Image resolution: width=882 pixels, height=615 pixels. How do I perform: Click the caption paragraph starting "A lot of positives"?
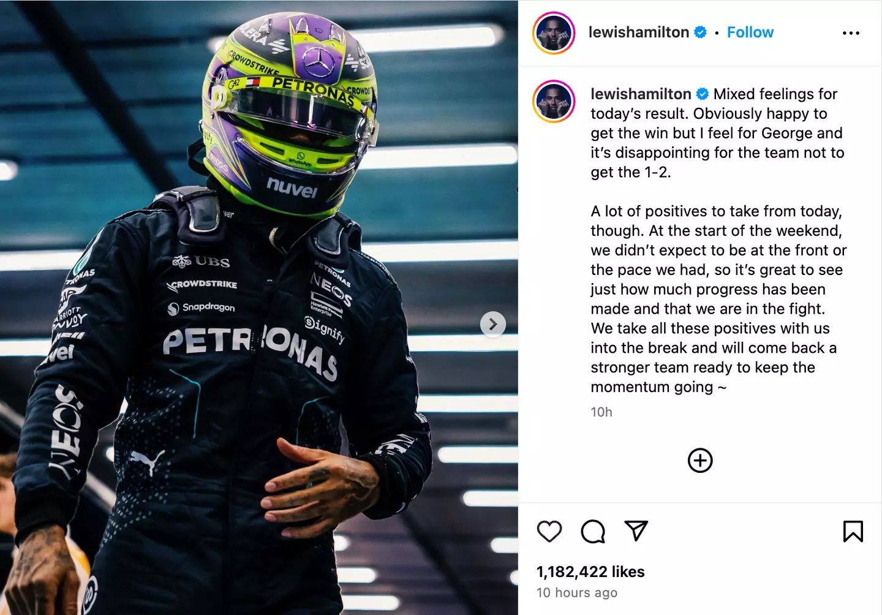[x=718, y=299]
